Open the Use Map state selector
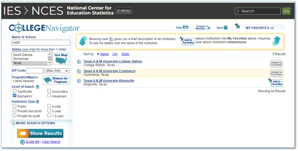Image resolution: width=298 pixels, height=151 pixels. 62,58
